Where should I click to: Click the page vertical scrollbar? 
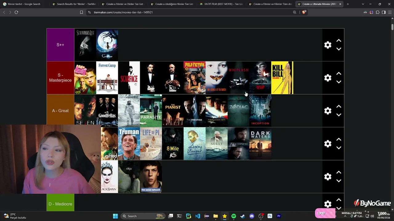(x=392, y=27)
